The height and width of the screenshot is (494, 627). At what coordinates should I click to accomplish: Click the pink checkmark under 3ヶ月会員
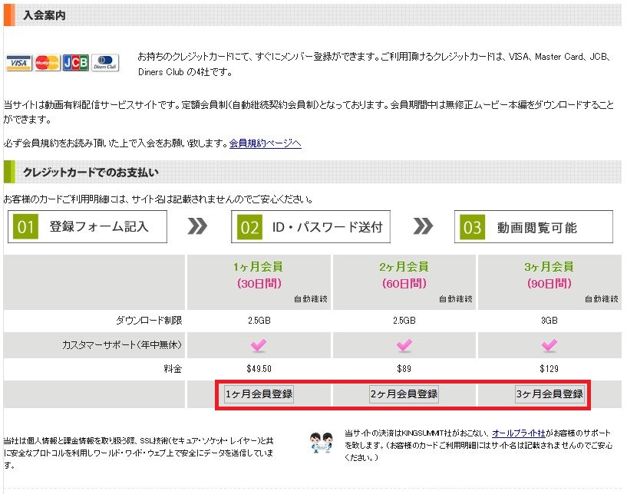click(549, 345)
